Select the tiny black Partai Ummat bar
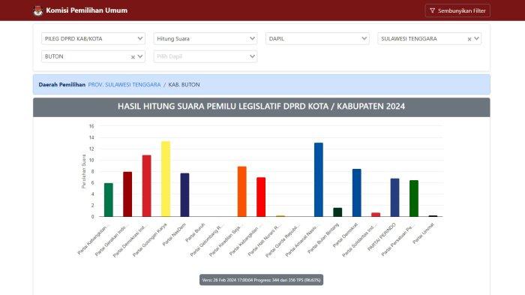This screenshot has height=295, width=525. point(433,216)
